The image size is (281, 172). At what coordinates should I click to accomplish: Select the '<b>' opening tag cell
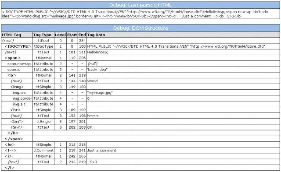pyautogui.click(x=17, y=75)
